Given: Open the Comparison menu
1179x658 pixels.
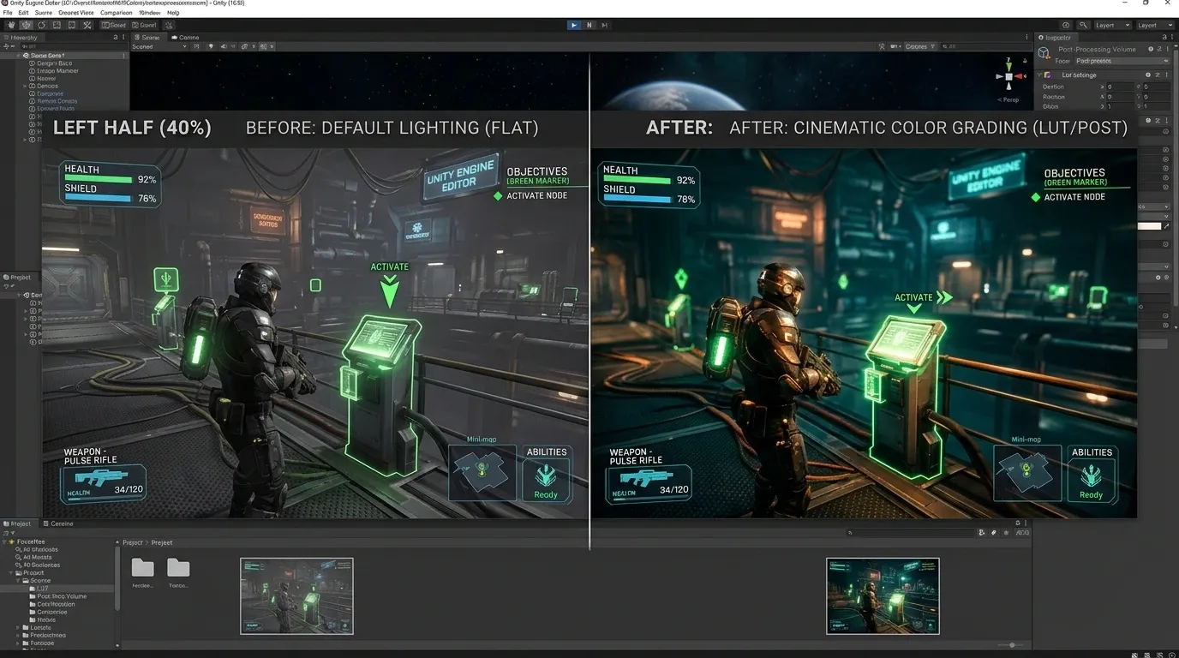Looking at the screenshot, I should point(116,13).
